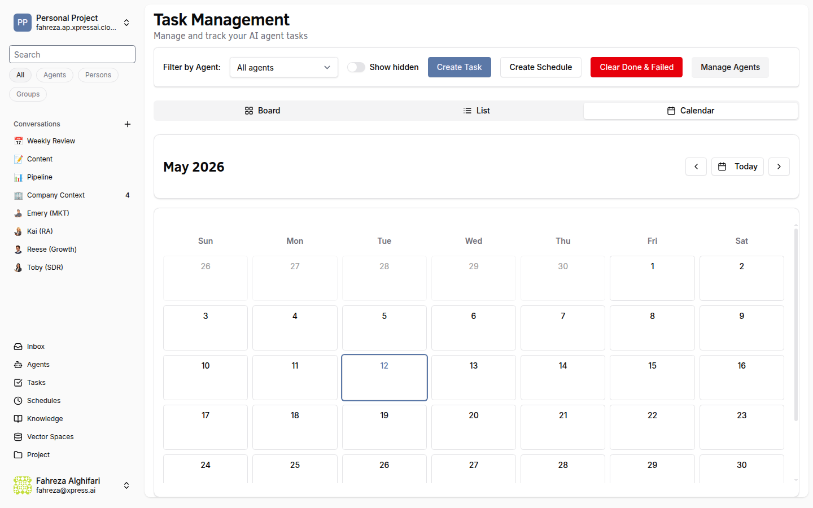This screenshot has width=813, height=508.
Task: Switch to the Calendar view tab
Action: point(690,111)
